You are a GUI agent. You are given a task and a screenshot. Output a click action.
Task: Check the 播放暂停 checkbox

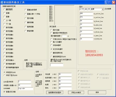click(x=4, y=9)
